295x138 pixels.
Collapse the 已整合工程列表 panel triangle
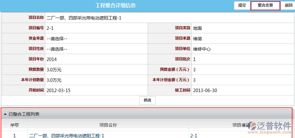tap(5, 114)
